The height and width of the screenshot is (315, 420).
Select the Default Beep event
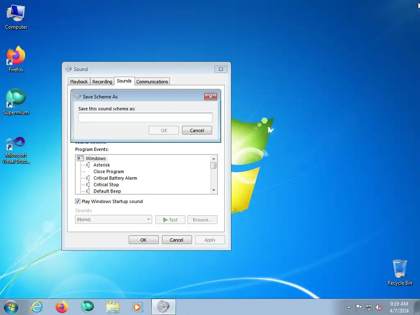(x=107, y=191)
